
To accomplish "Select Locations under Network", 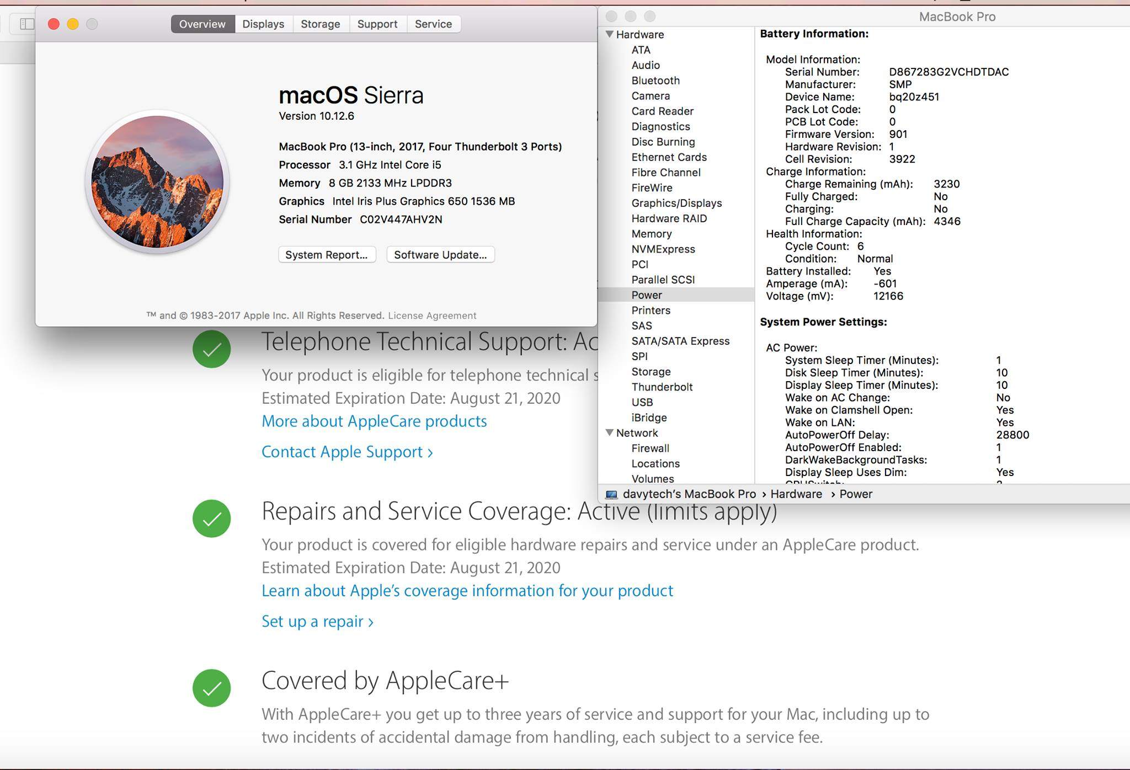I will click(x=655, y=464).
